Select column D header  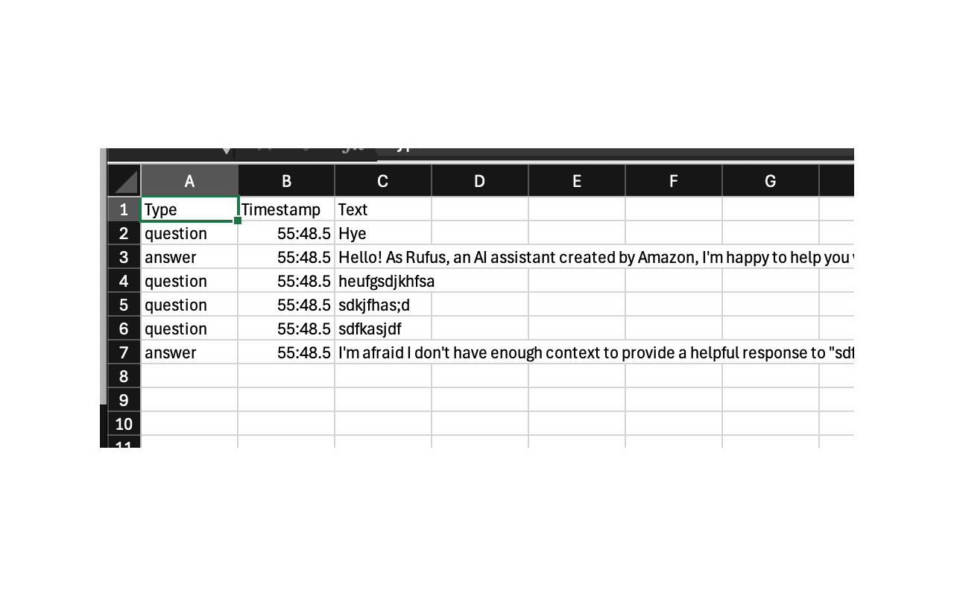tap(480, 181)
